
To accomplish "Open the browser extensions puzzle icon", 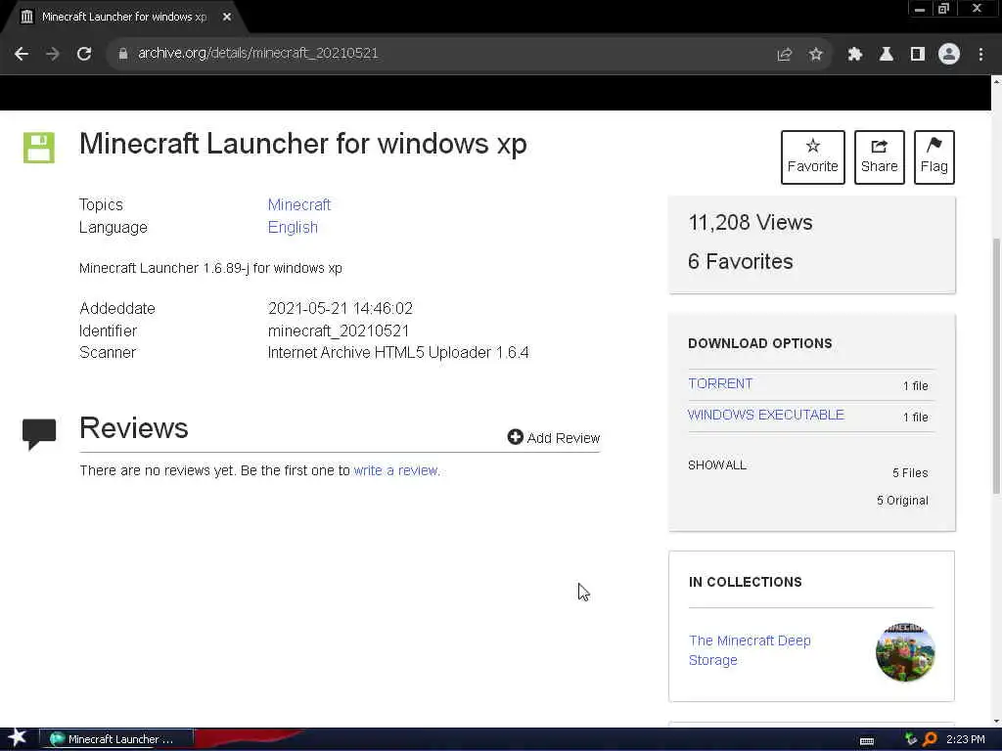I will click(x=855, y=55).
